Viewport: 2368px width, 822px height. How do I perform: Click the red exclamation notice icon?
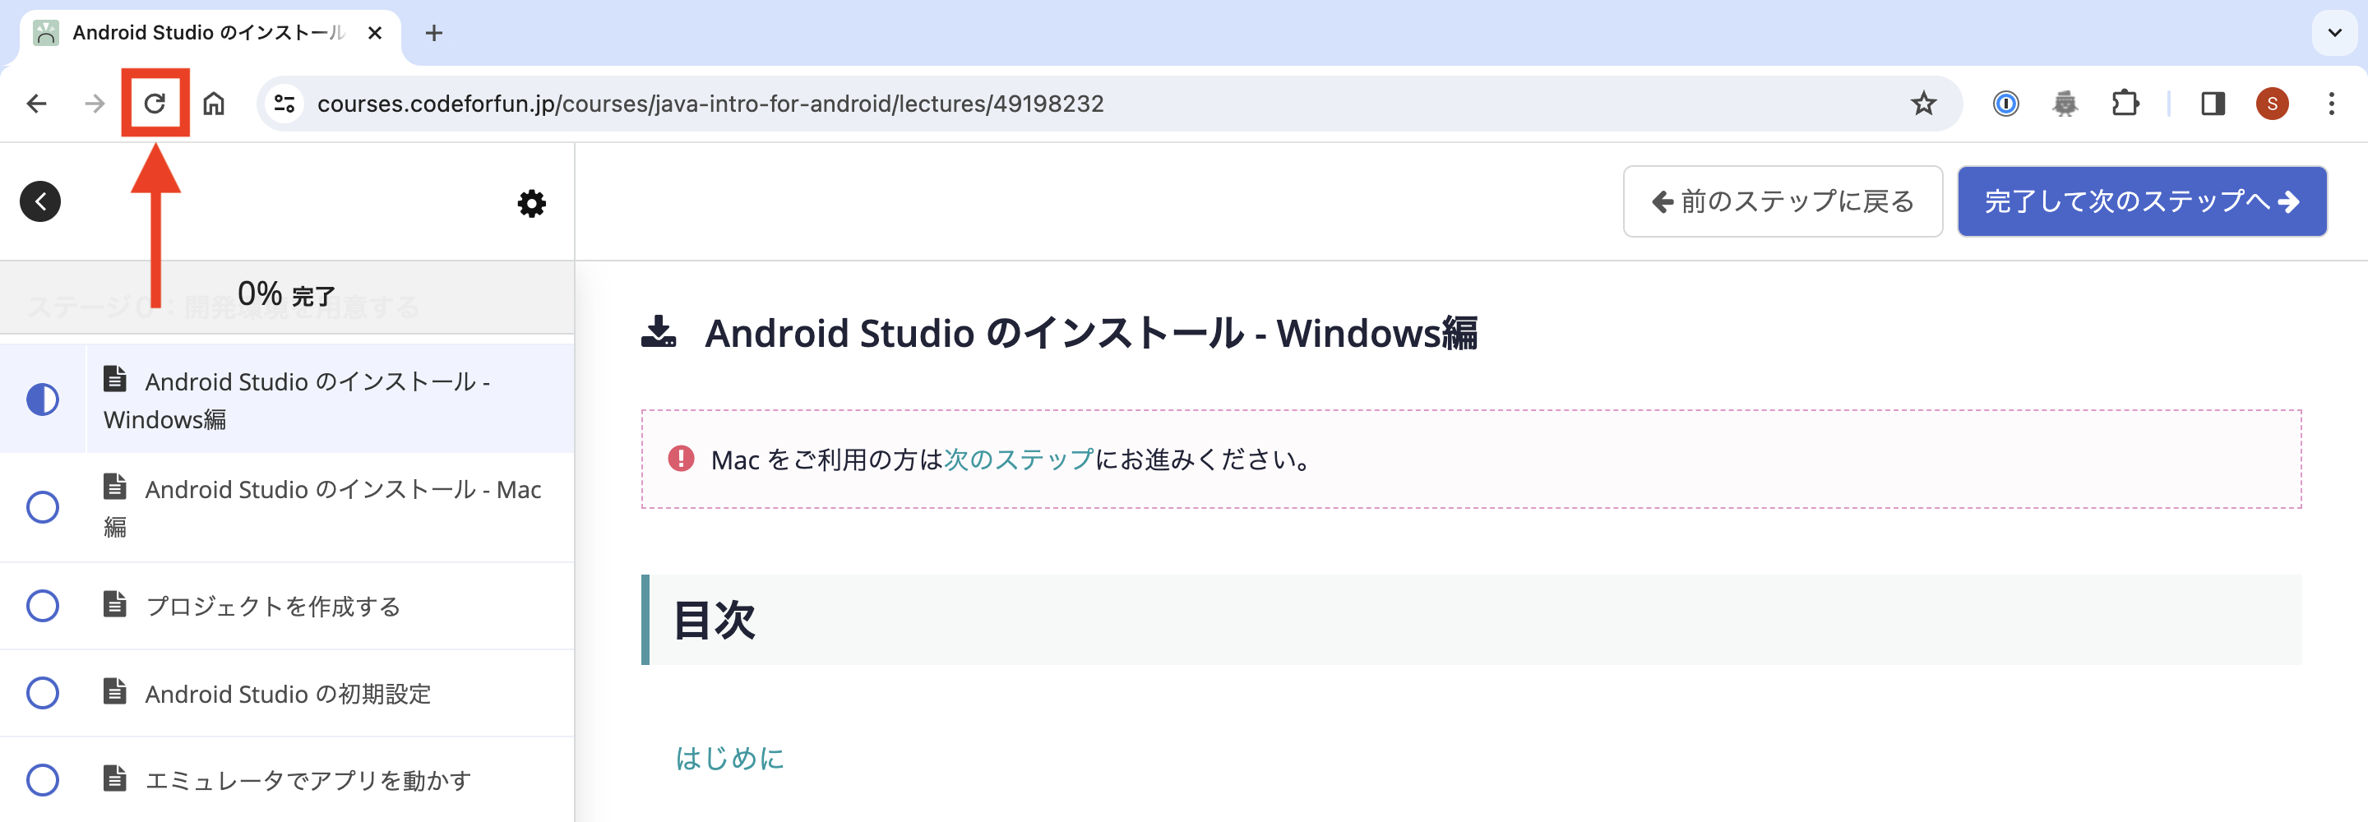click(x=680, y=458)
